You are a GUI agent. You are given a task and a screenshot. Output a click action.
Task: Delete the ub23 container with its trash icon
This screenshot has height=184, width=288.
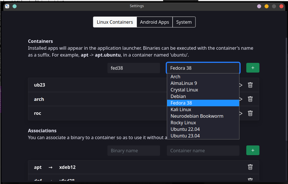(x=250, y=85)
